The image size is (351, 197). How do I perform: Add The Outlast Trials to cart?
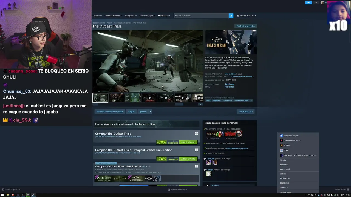point(188,142)
